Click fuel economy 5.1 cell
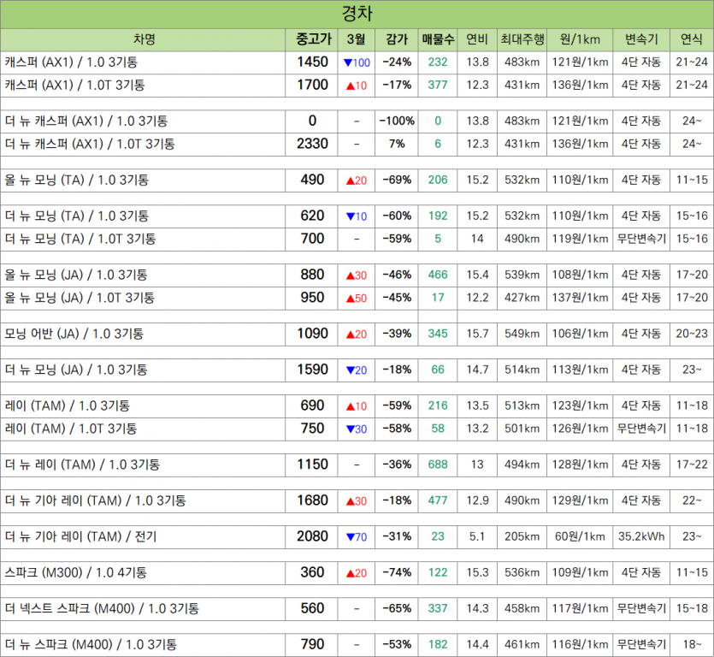Viewport: 714px width, 657px height. 477,536
